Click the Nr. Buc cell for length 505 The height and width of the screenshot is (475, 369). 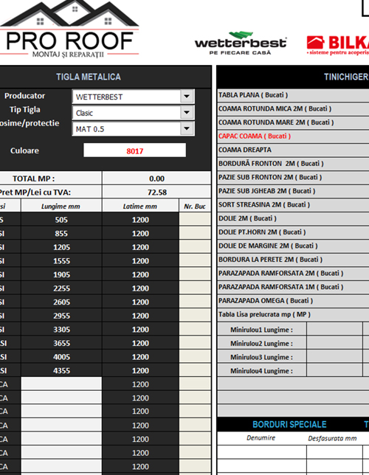[x=195, y=219]
